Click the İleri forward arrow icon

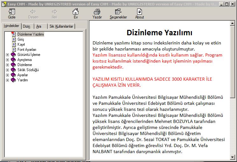[x=54, y=12]
